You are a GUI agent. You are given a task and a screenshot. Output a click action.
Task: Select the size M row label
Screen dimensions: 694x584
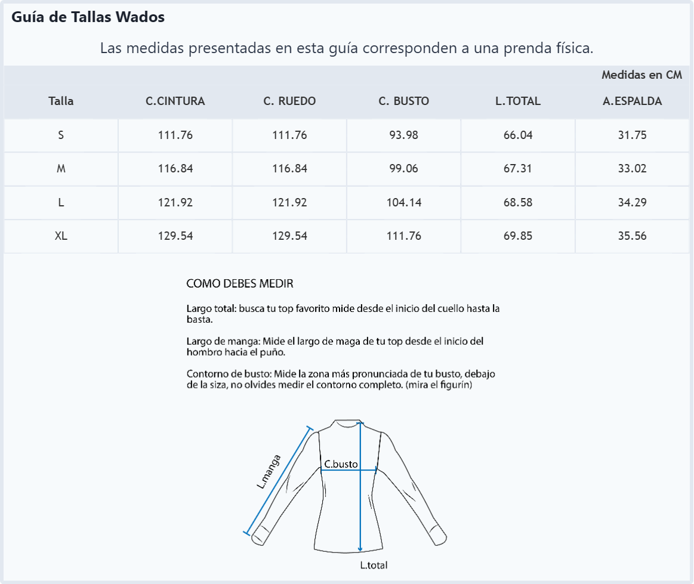pos(61,169)
